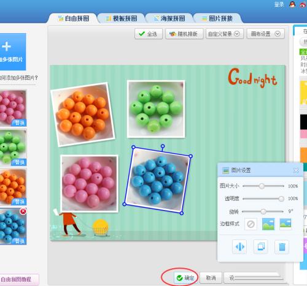Click the 确定 confirm button
Screen dimensions: 307x286
point(185,277)
